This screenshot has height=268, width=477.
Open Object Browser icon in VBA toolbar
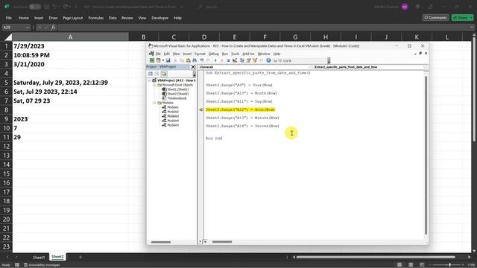coord(255,60)
